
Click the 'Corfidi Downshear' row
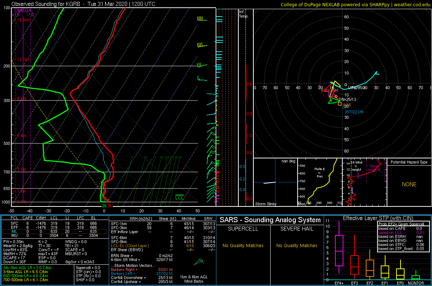coord(142,277)
